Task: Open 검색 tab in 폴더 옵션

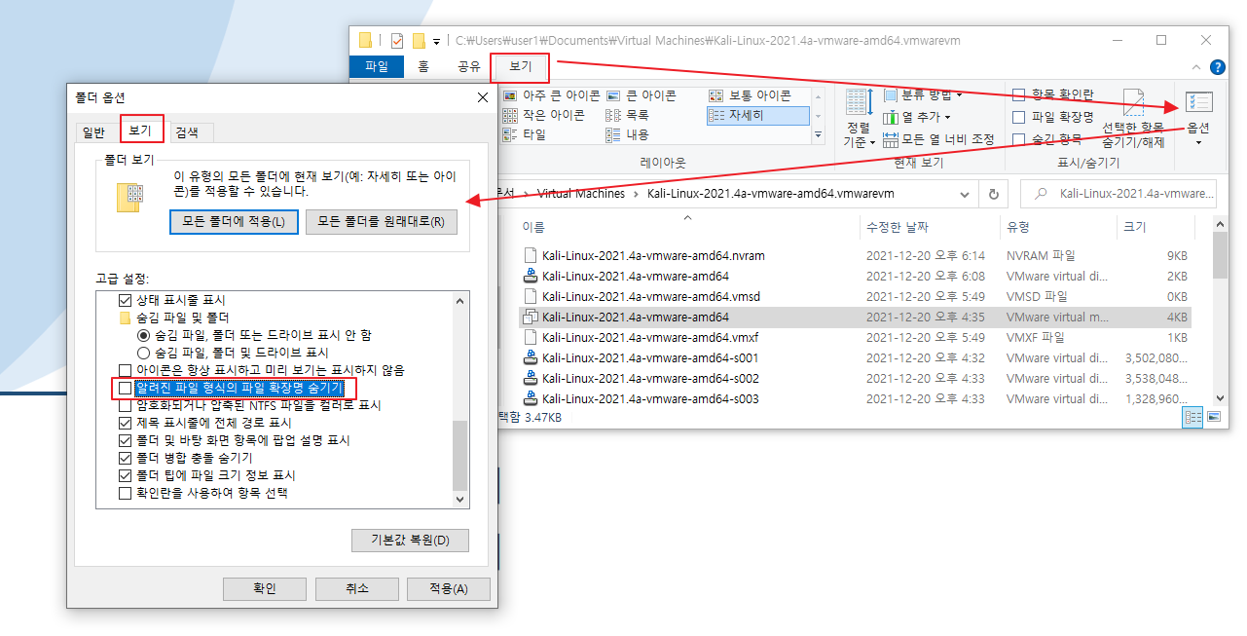Action: point(187,132)
